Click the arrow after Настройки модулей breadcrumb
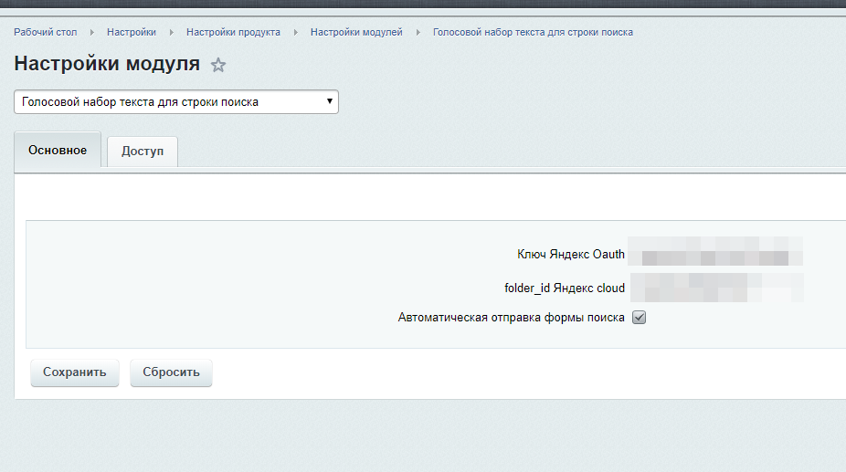 pos(418,33)
